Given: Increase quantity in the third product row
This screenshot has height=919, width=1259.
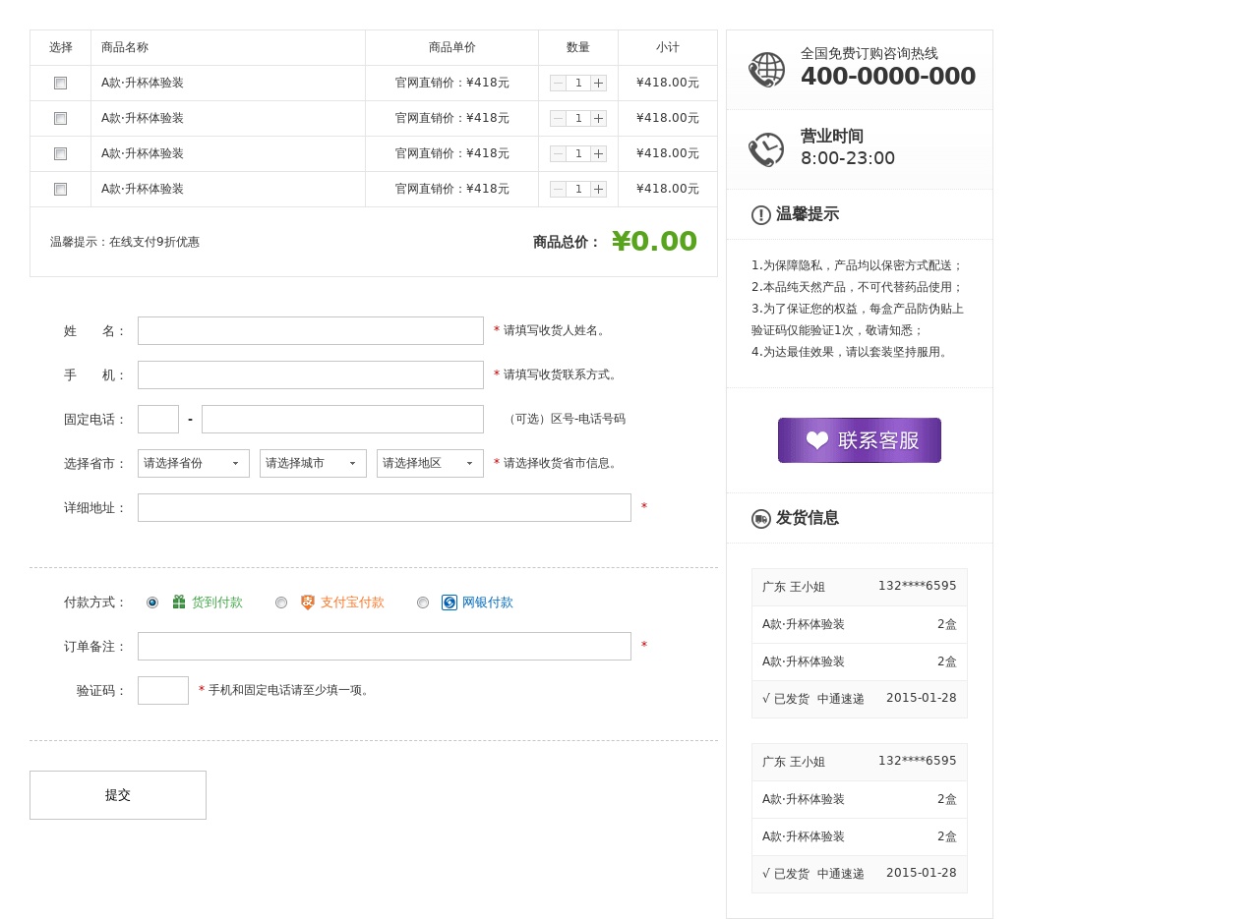Looking at the screenshot, I should pyautogui.click(x=598, y=154).
